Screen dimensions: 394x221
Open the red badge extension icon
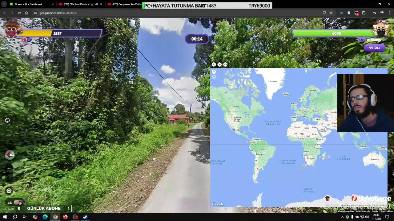point(356,13)
